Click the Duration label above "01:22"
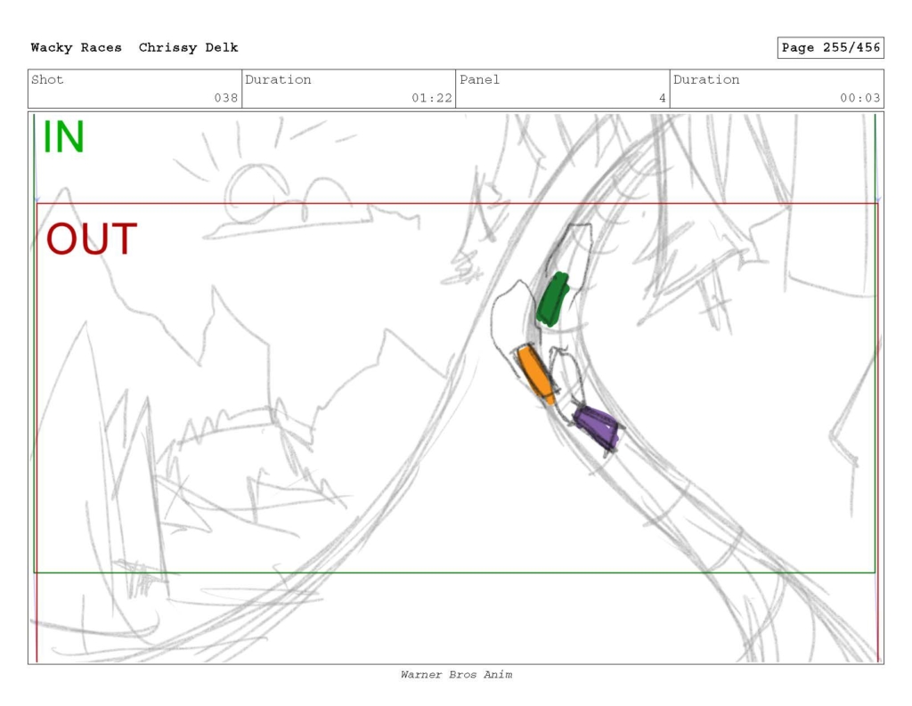Viewport: 912px width, 706px height. 278,79
